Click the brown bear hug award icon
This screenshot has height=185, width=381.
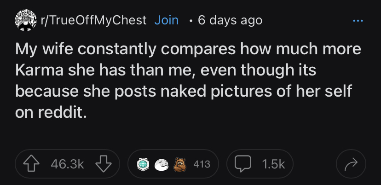(179, 164)
